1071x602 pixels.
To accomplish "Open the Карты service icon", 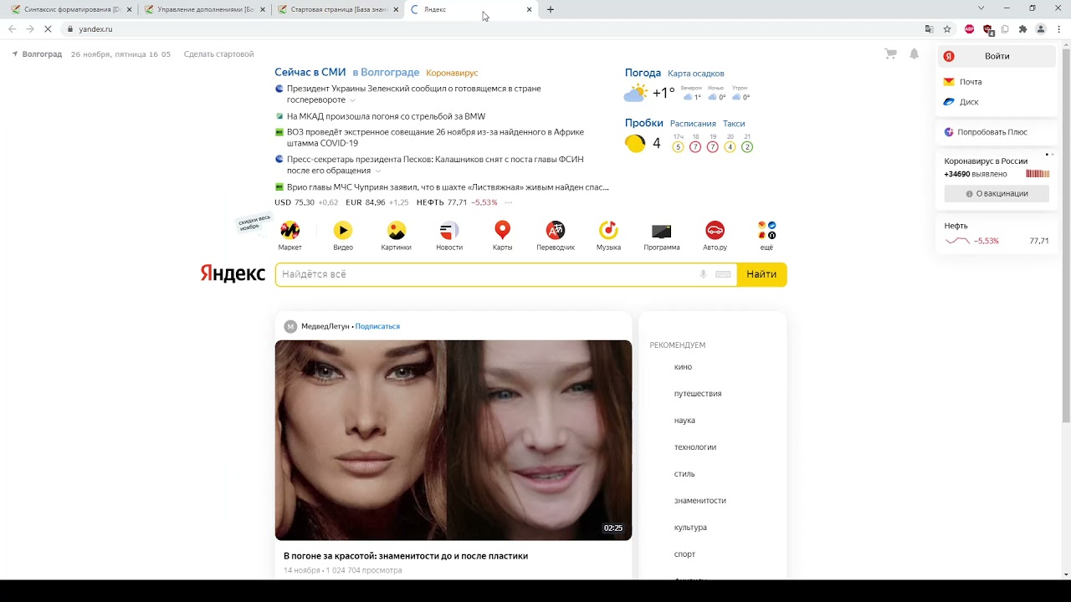I will 502,230.
